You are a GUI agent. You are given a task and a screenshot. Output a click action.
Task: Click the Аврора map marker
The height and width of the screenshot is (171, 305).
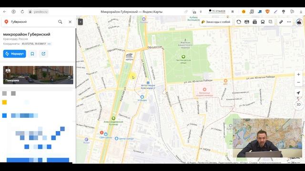[x=129, y=56]
